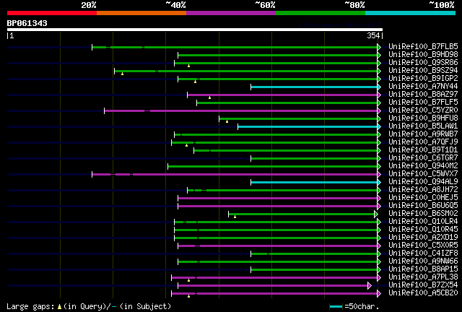Click the yellow gap marker under B9HFU8 alignment

(x=227, y=121)
